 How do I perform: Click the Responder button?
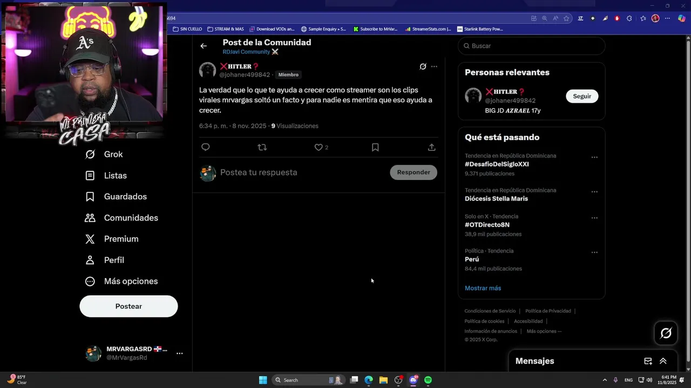pos(414,172)
